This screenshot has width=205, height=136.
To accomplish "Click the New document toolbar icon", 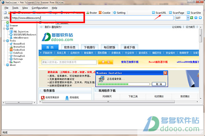I will click(x=5, y=13).
